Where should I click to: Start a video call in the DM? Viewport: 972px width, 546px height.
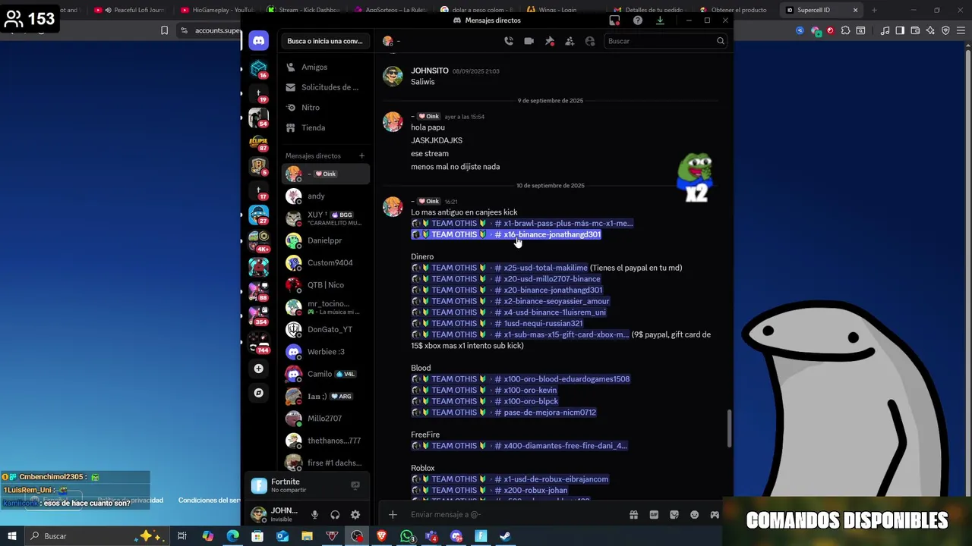[529, 41]
